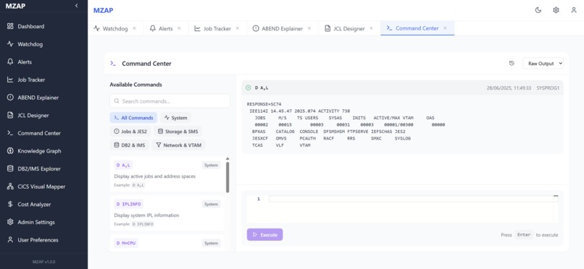Filter commands by Jobs & JES2

tap(130, 131)
